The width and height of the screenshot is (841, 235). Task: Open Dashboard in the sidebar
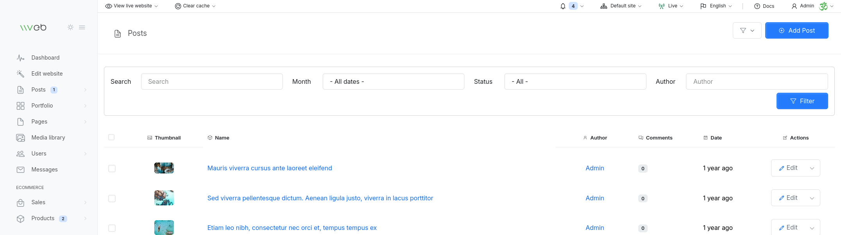tap(45, 58)
